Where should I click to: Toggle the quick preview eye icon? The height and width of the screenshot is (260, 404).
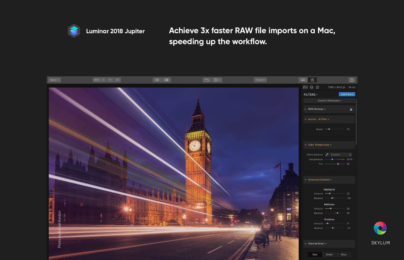coord(157,80)
